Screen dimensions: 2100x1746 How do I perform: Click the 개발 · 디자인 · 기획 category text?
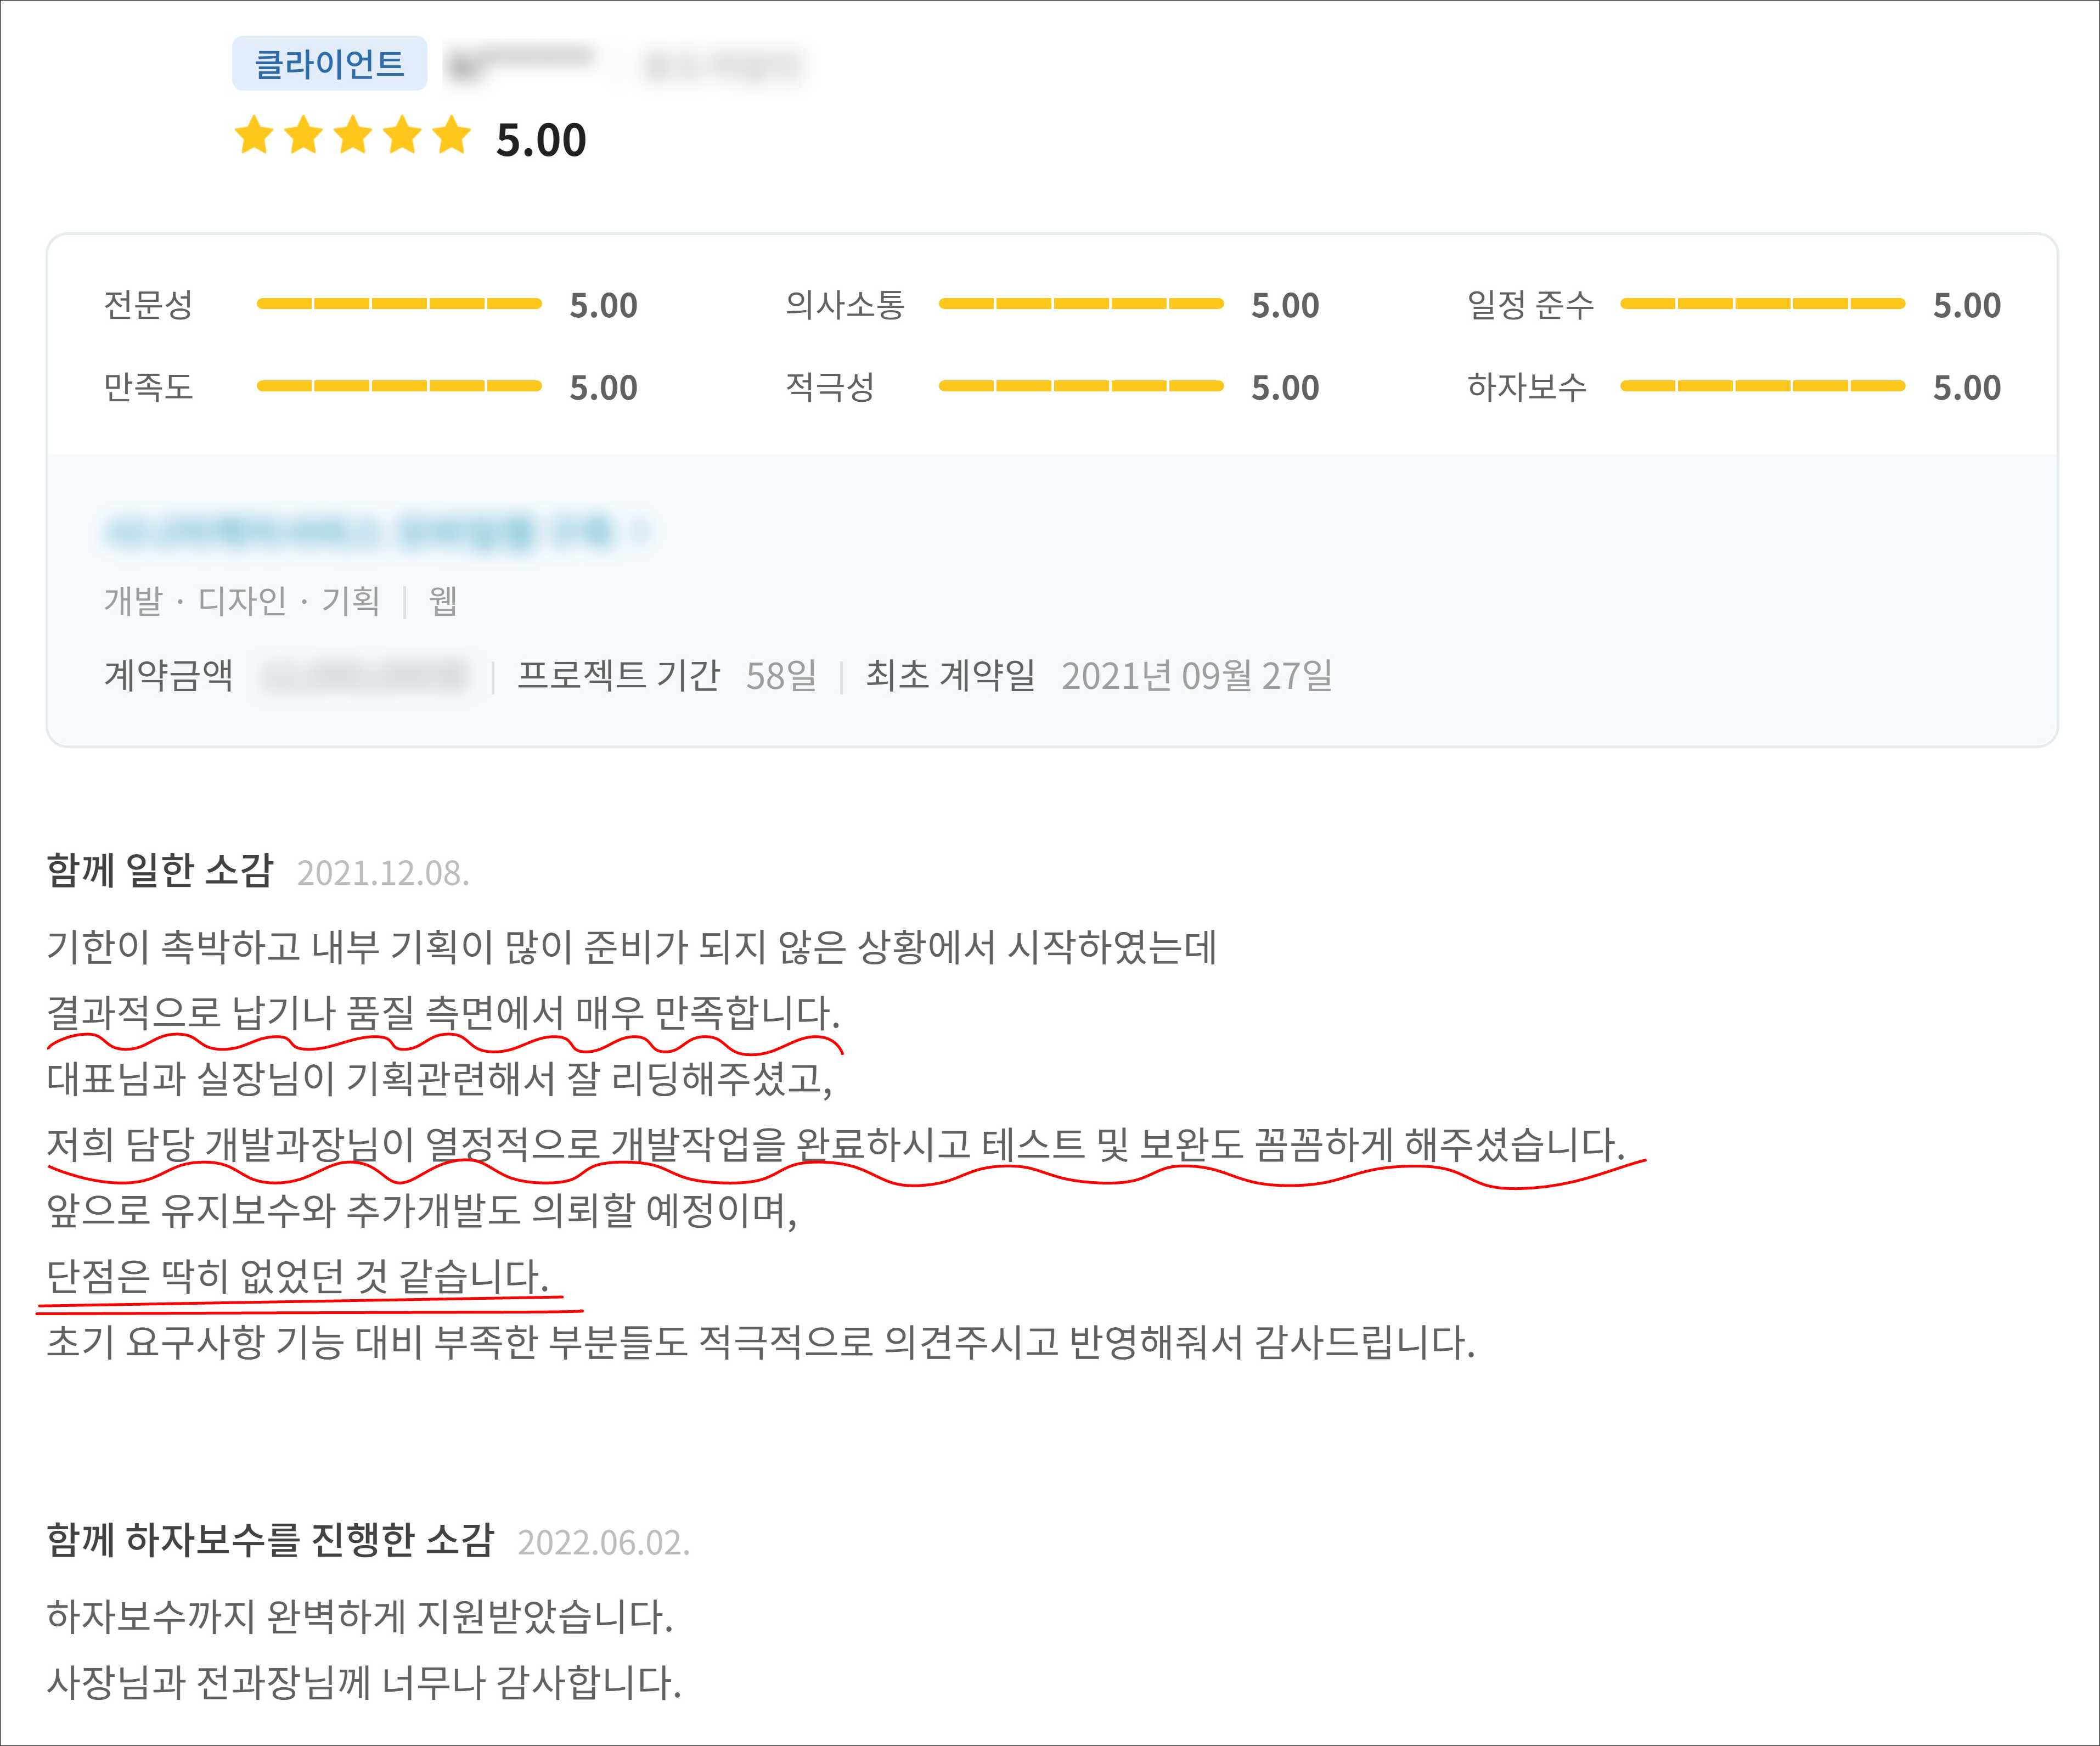[242, 601]
